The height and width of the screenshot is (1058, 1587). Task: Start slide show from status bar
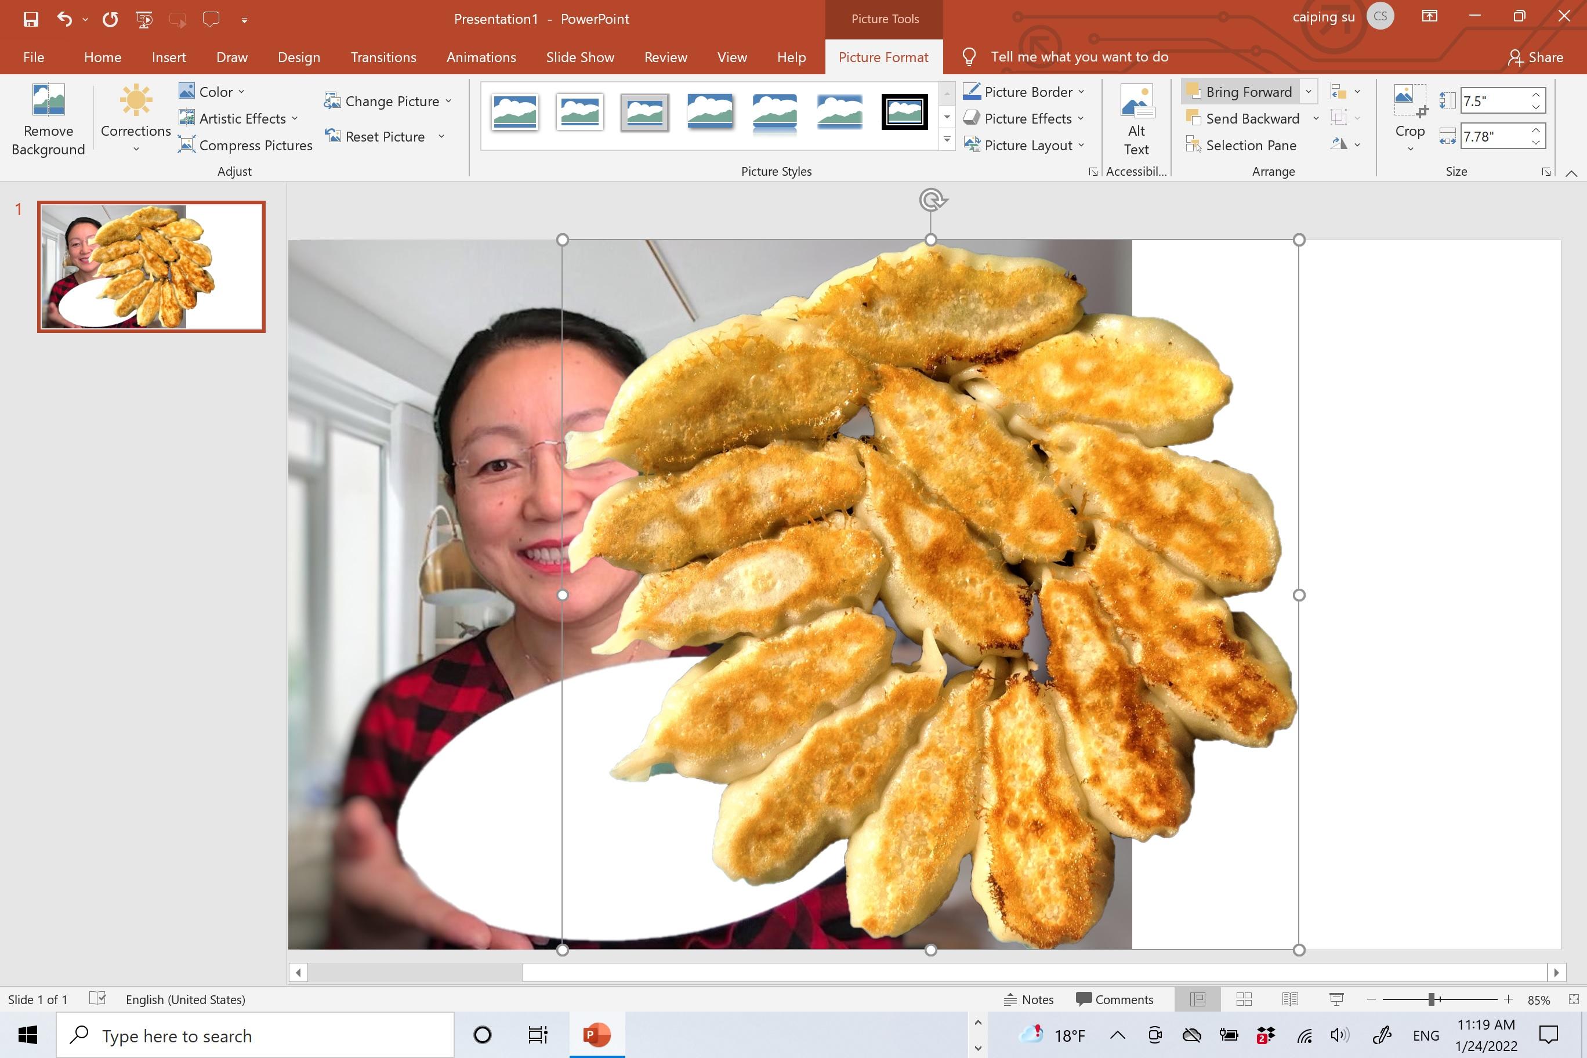click(1336, 999)
